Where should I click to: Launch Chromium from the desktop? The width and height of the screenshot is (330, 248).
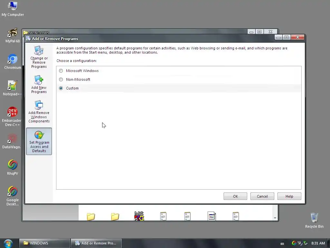(13, 62)
